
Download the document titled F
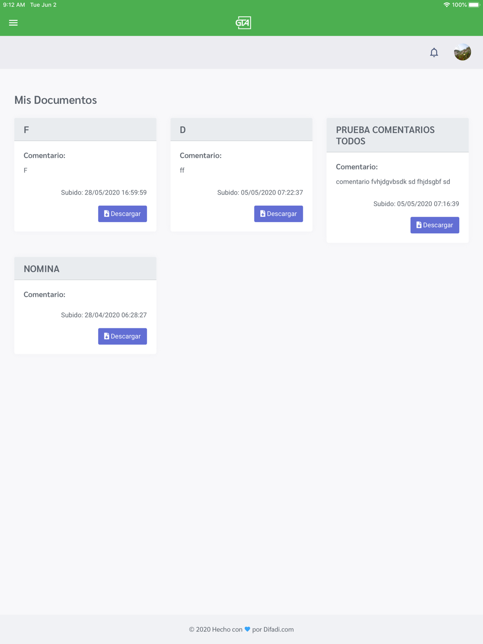point(122,214)
